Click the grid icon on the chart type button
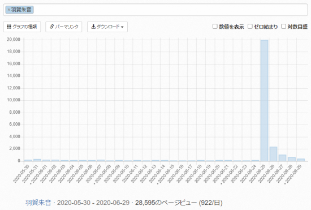 [x=9, y=27]
